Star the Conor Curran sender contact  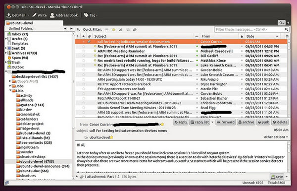[x=162, y=125]
